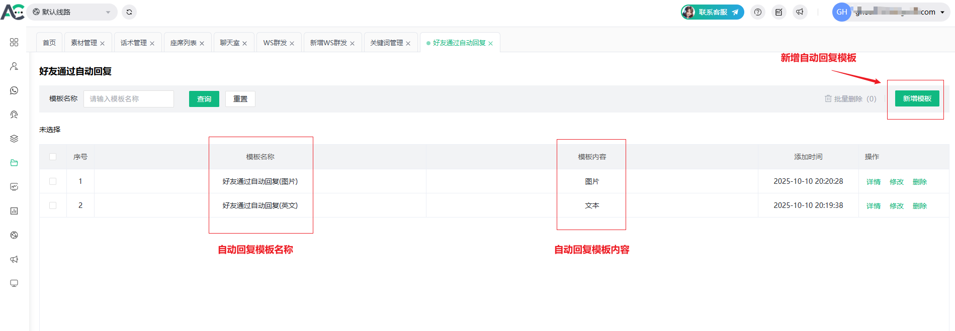The image size is (955, 331).
Task: Click the bar chart icon in sidebar
Action: [x=14, y=211]
